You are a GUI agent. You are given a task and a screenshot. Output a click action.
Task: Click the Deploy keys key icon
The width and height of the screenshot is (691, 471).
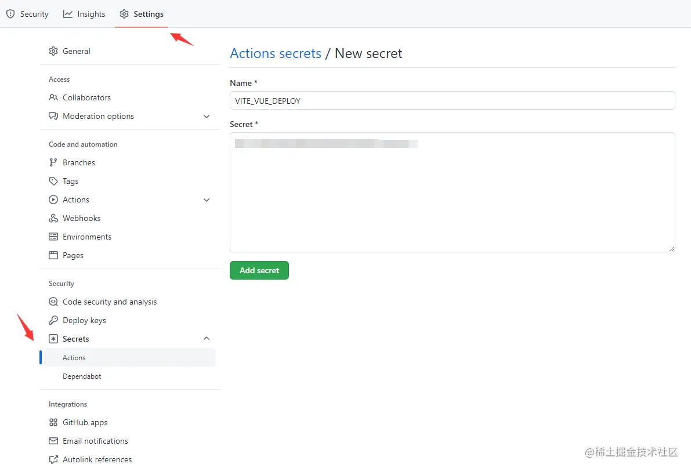(53, 320)
